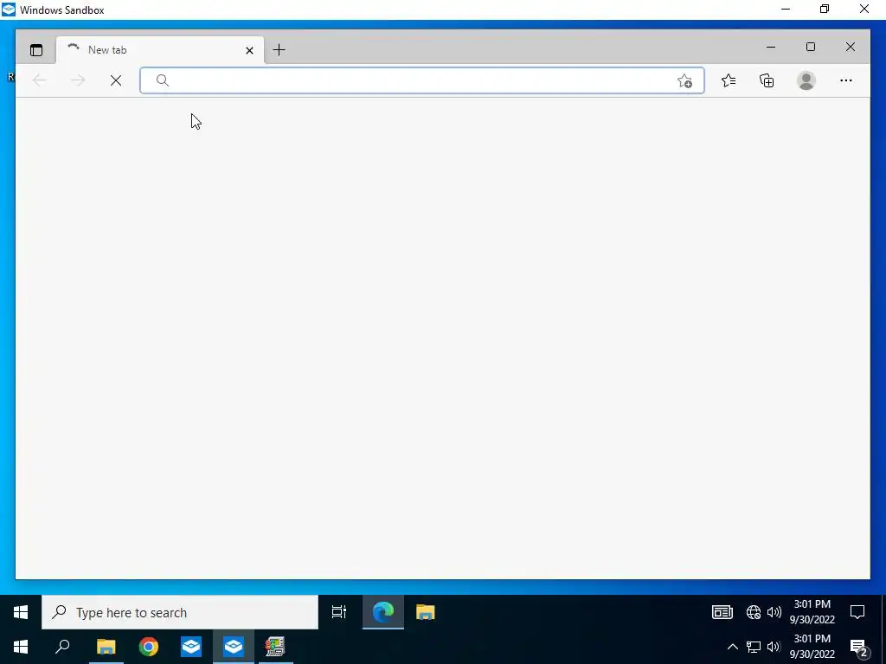
Task: Open the host volume tray icon
Action: coord(774,647)
